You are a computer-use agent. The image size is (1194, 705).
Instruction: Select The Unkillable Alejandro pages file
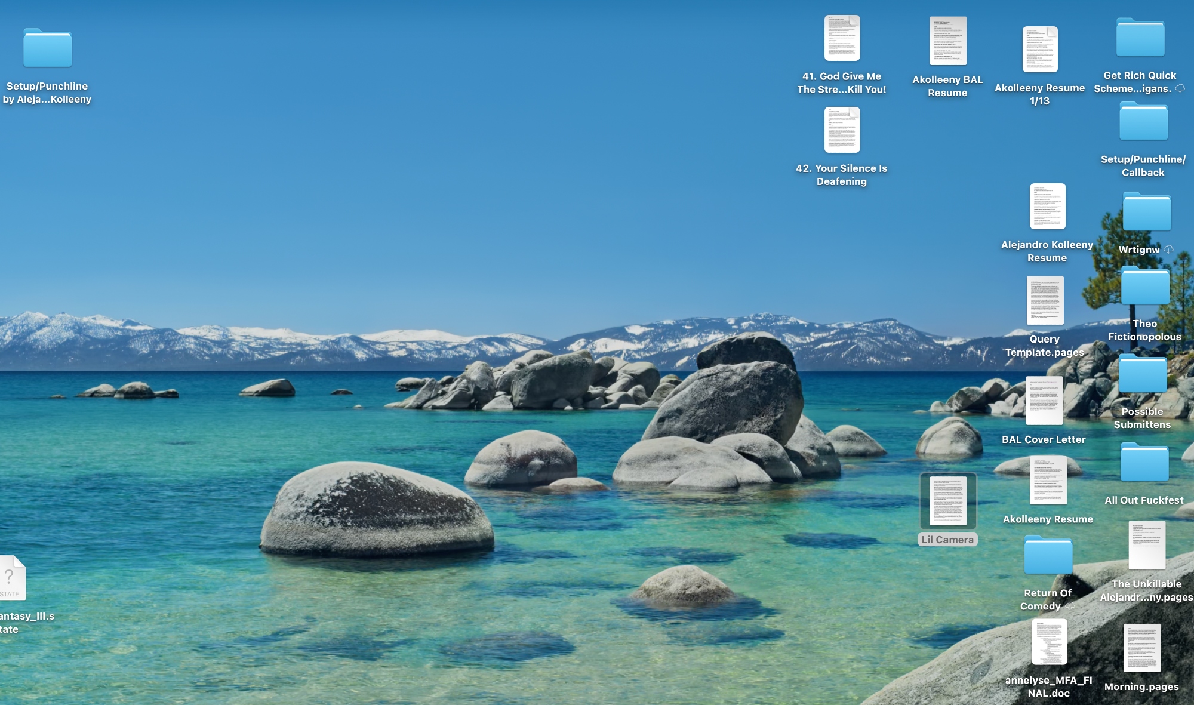(1146, 546)
